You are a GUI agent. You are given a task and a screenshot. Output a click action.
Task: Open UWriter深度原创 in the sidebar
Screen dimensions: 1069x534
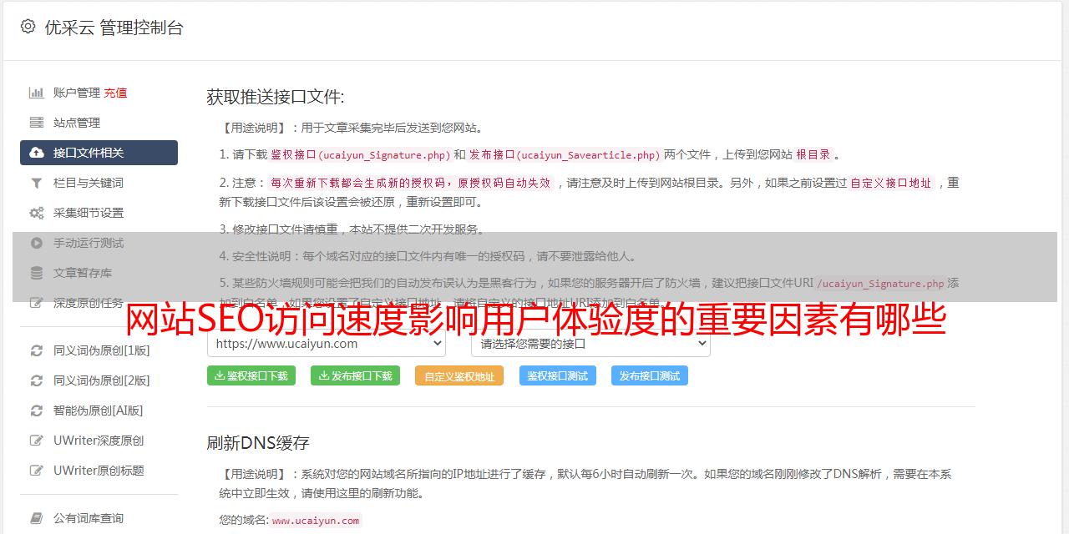click(x=99, y=441)
